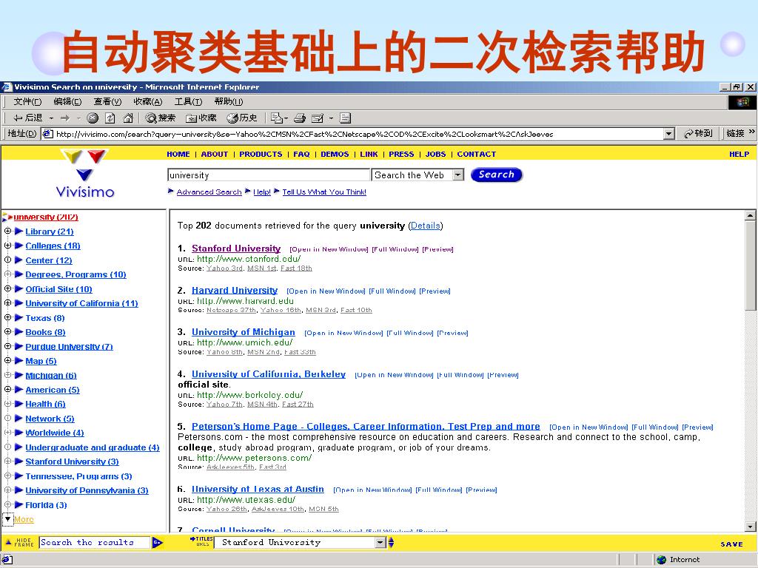Expand the Colleges (18) cluster
The image size is (758, 568).
pyautogui.click(x=7, y=246)
